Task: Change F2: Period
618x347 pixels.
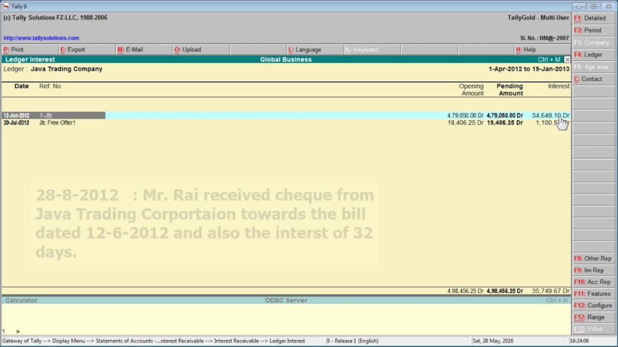Action: coord(594,30)
